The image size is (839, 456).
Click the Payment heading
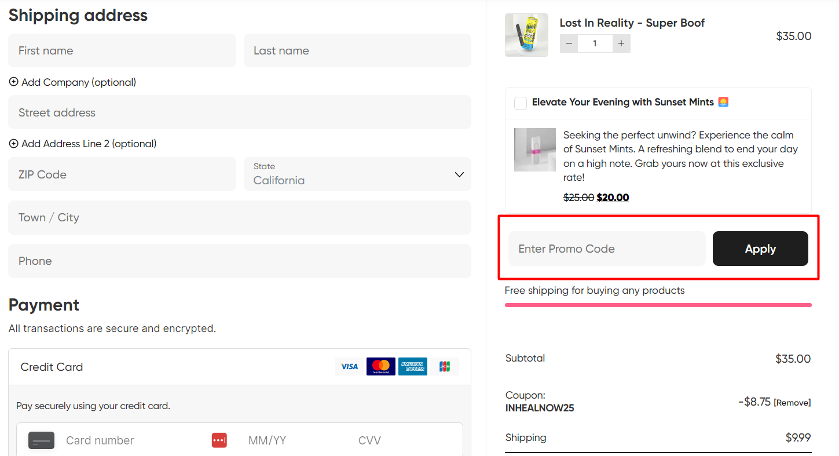pos(44,305)
